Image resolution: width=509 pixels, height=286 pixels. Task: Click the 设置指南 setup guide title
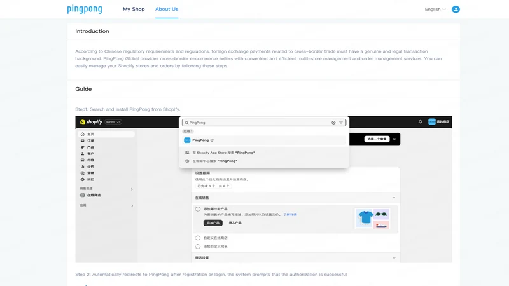tap(202, 173)
